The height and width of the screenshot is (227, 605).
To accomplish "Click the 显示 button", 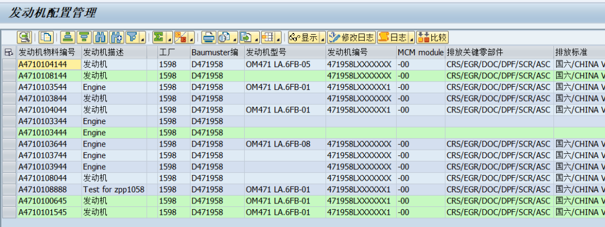I will (x=304, y=37).
